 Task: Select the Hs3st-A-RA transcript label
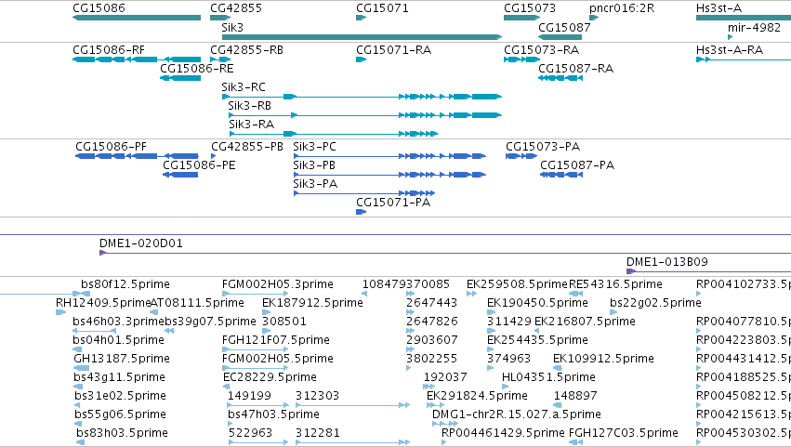[730, 50]
